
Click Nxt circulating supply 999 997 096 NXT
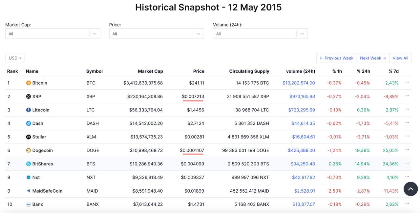[250, 177]
